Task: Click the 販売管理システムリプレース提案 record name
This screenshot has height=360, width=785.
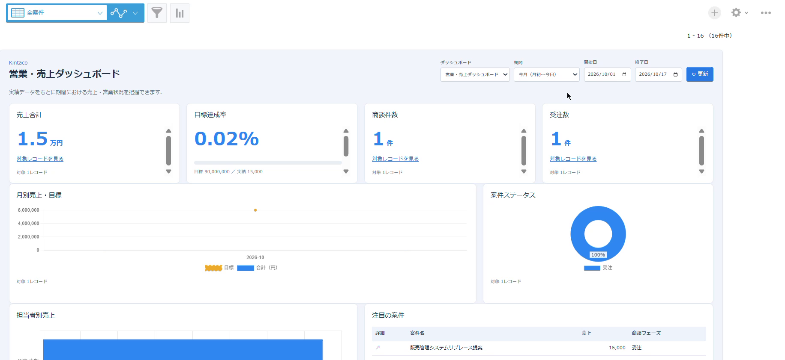Action: [446, 348]
